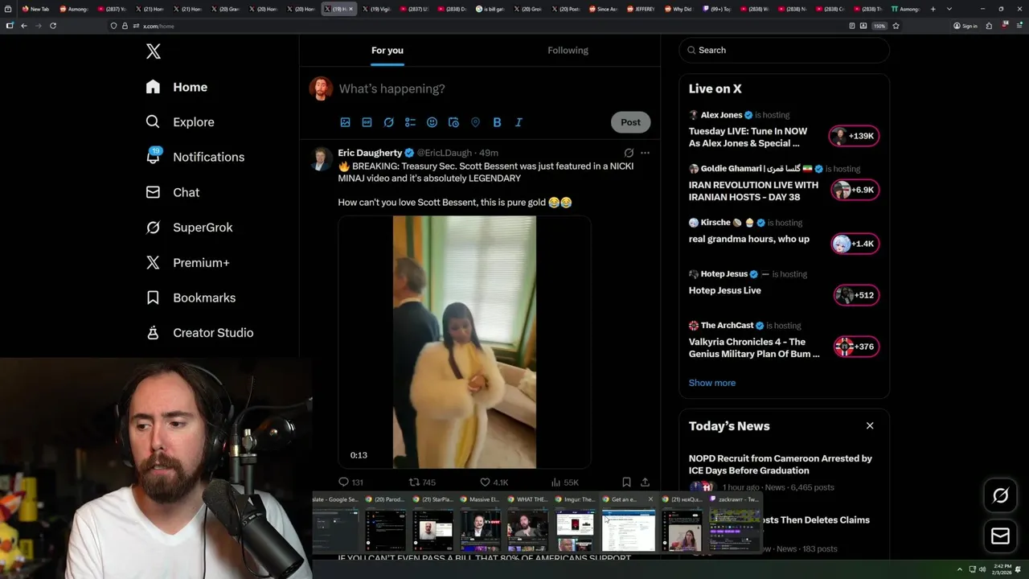The image size is (1029, 579).
Task: View analytics showing 55K views
Action: click(564, 482)
